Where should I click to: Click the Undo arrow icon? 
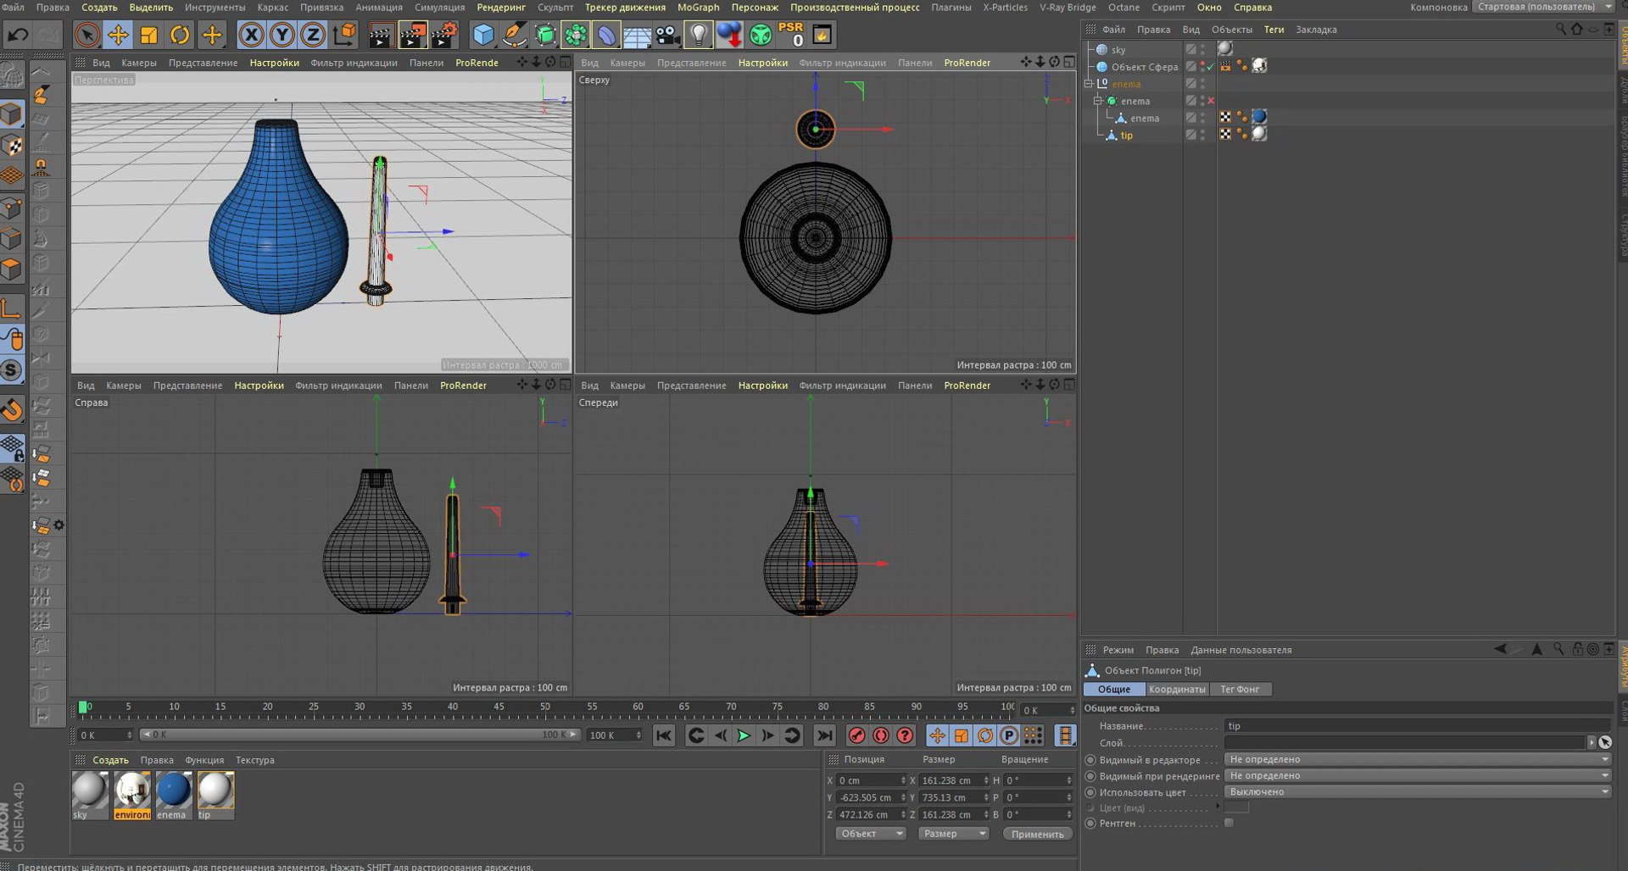[x=18, y=35]
